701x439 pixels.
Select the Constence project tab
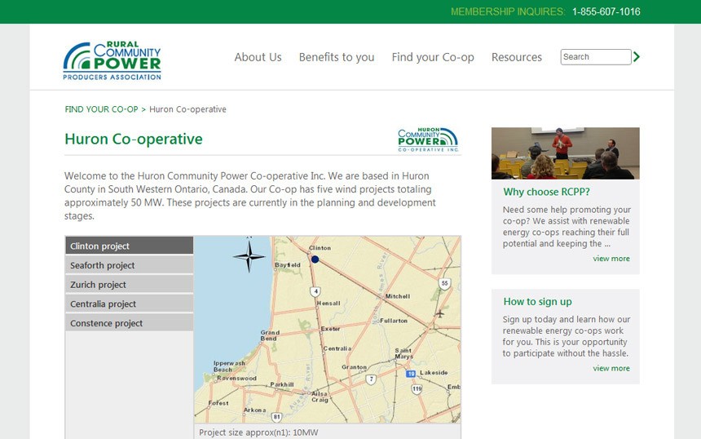click(130, 323)
